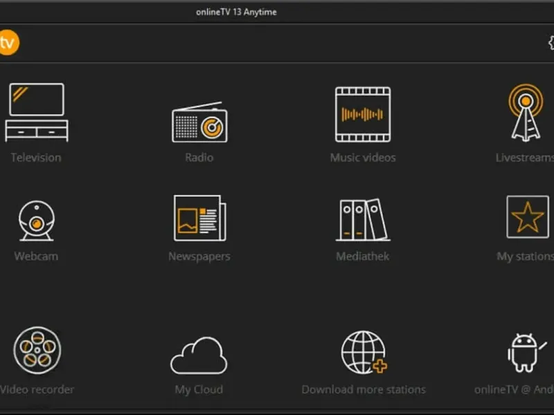Open the My Cloud icon
Image resolution: width=554 pixels, height=415 pixels.
click(199, 356)
